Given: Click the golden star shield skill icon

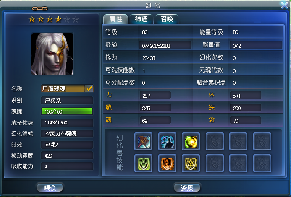Looking at the screenshot, I should tap(191, 163).
